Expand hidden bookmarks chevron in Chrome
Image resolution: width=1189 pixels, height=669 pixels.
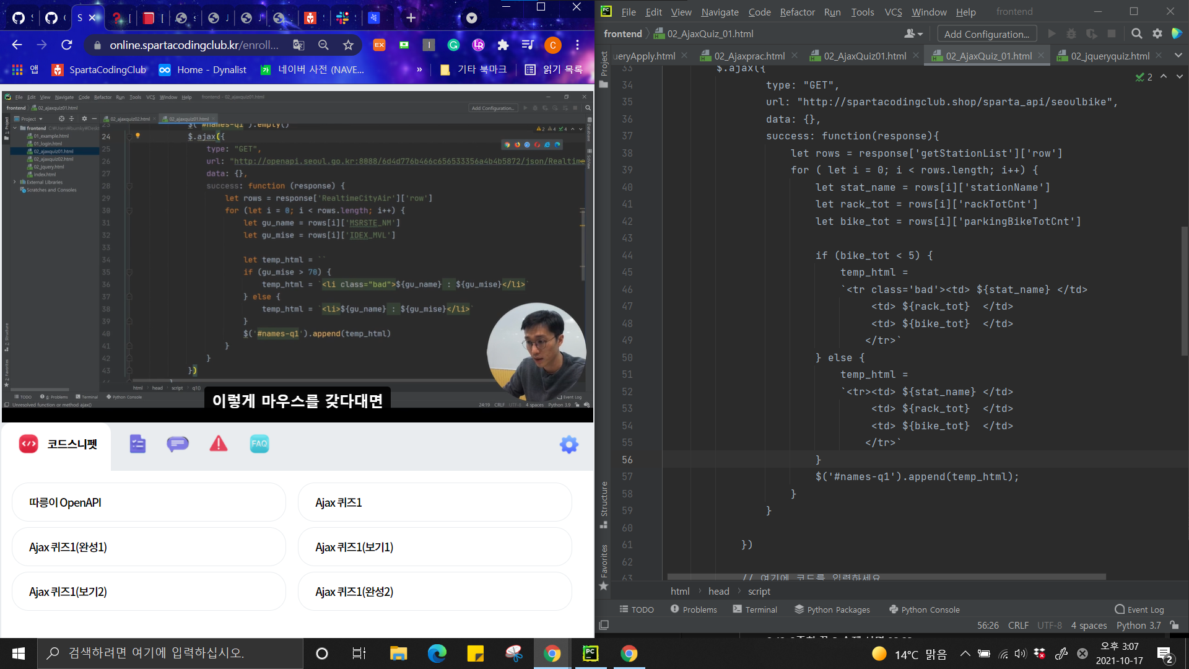[x=419, y=69]
